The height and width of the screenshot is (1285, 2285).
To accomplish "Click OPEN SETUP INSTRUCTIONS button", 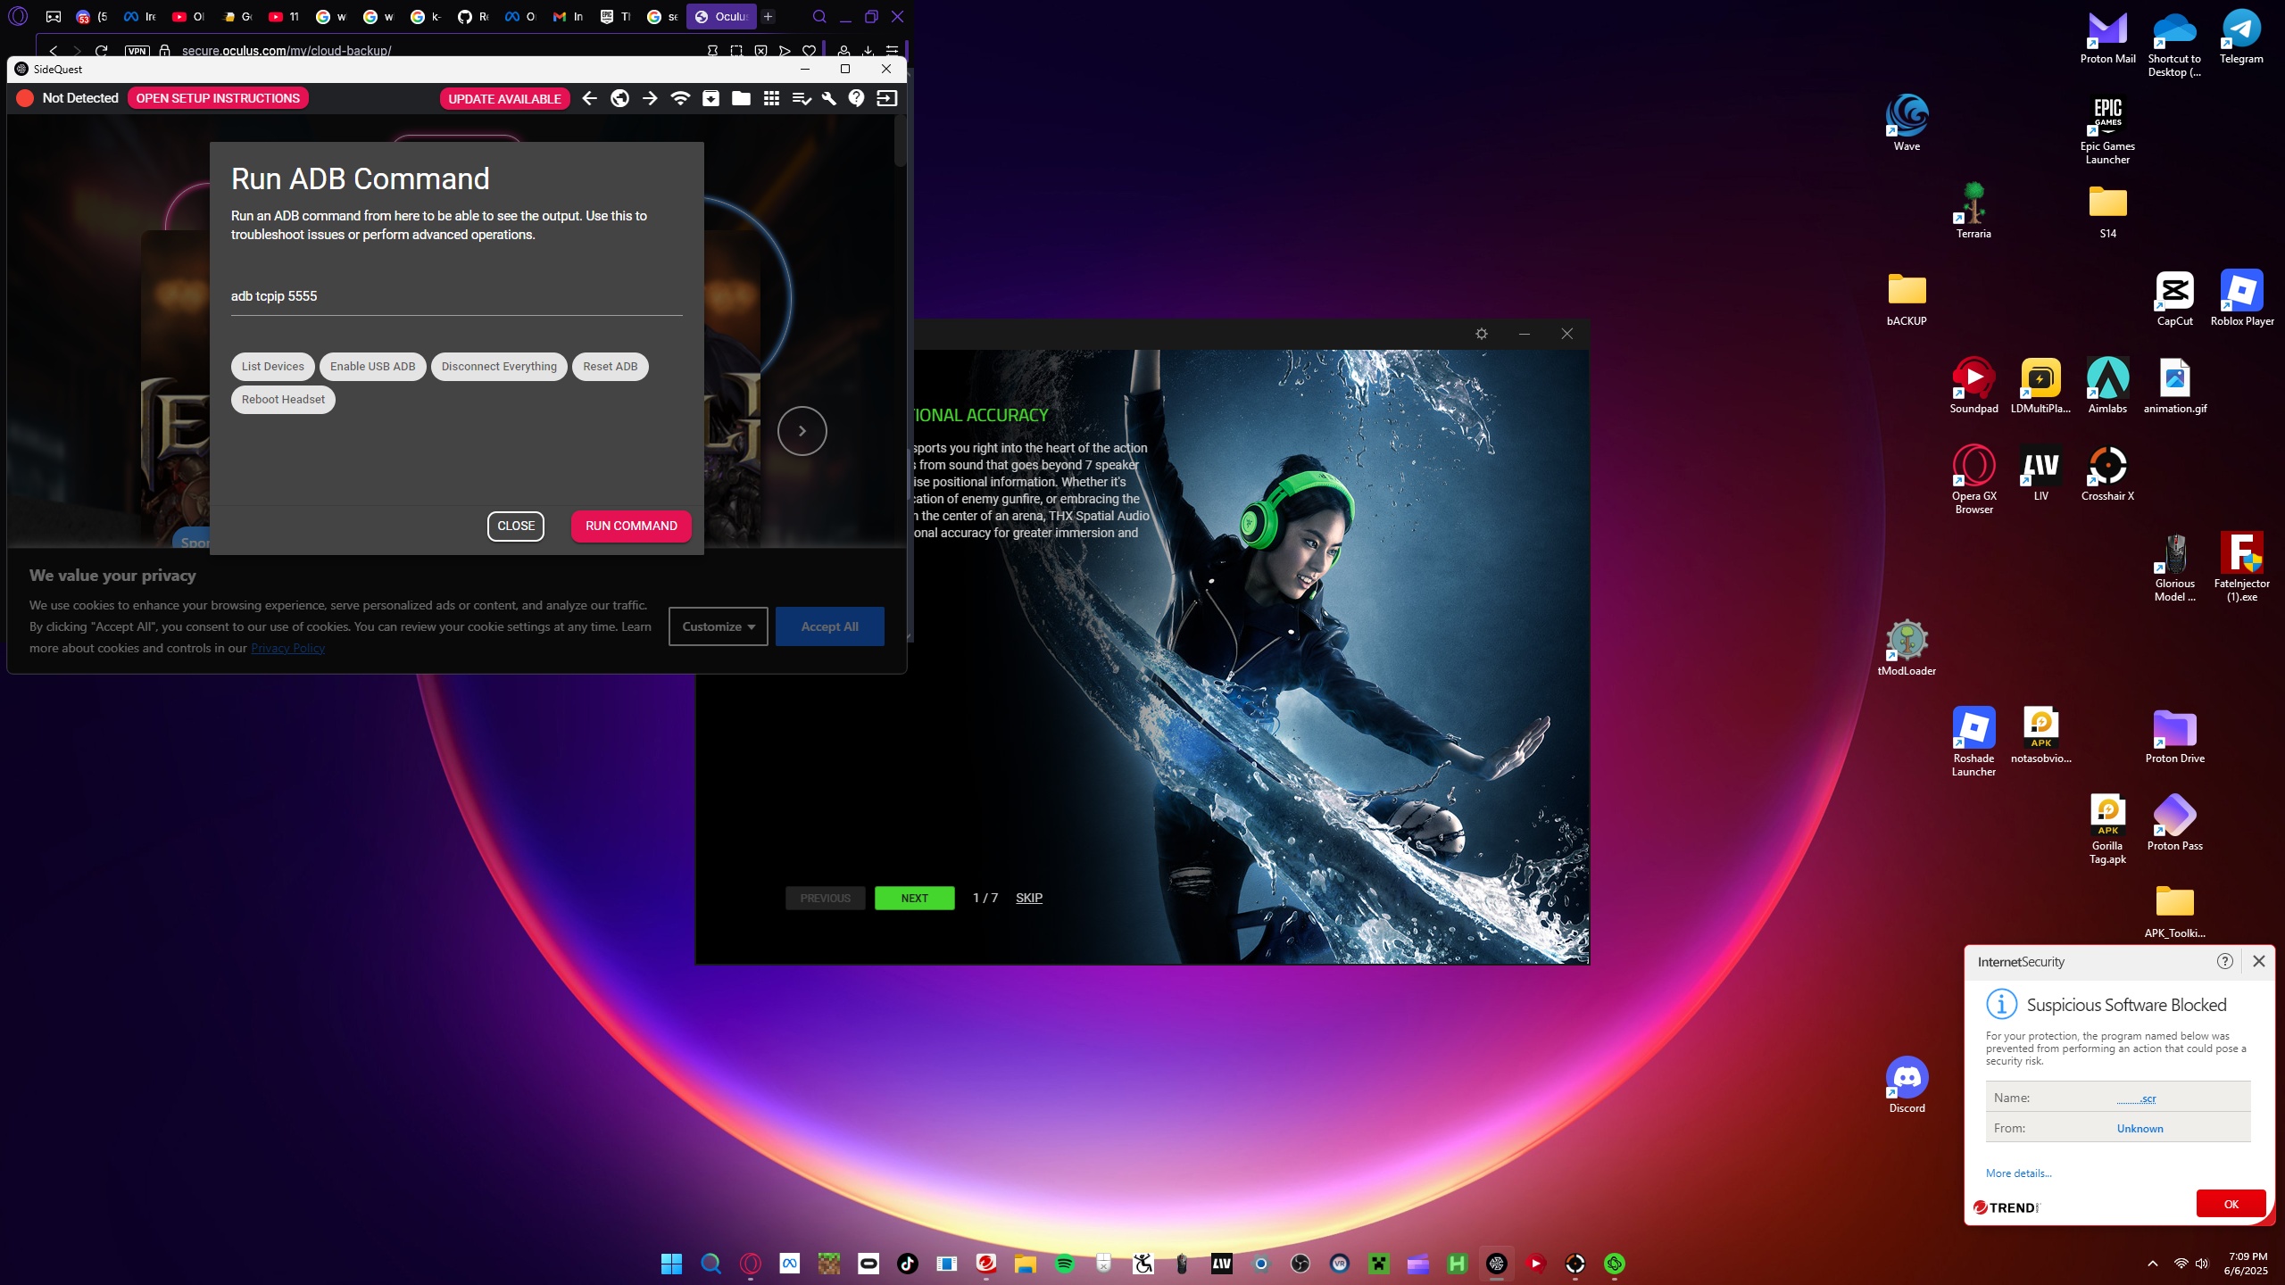I will coord(218,98).
